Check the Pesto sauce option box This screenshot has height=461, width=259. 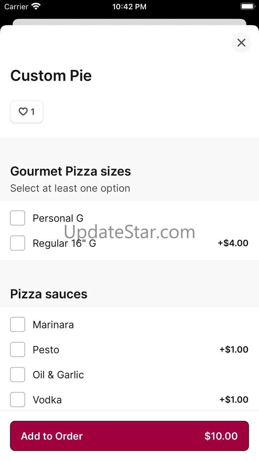click(x=18, y=349)
